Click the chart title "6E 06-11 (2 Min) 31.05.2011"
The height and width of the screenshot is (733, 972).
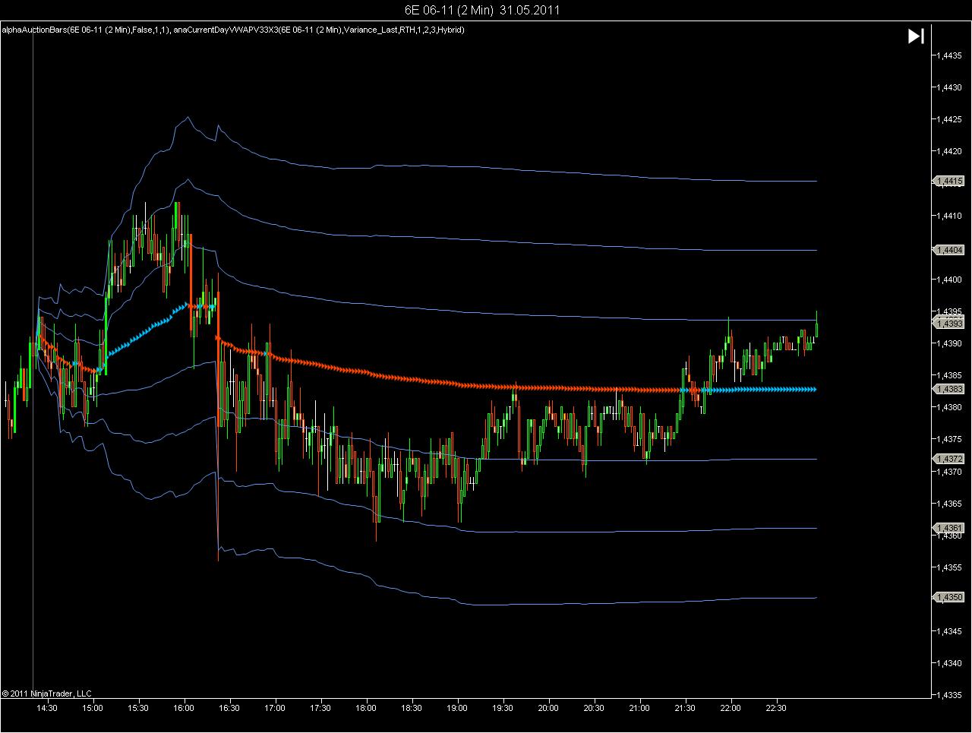pos(483,10)
